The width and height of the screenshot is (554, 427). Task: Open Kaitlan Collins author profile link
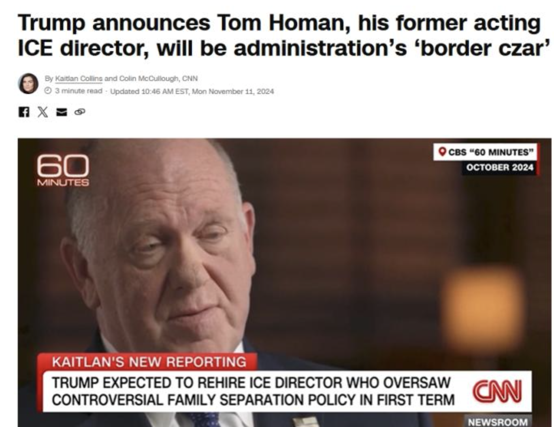click(x=79, y=79)
